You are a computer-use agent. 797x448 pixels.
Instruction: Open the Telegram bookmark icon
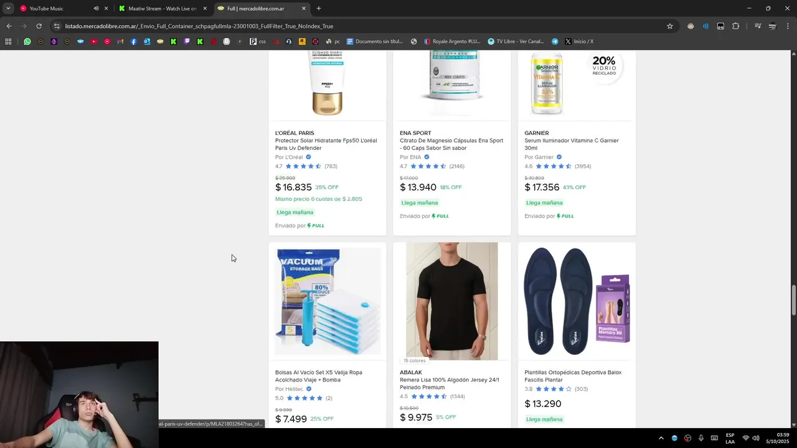(555, 42)
